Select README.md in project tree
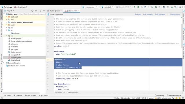 (14, 60)
